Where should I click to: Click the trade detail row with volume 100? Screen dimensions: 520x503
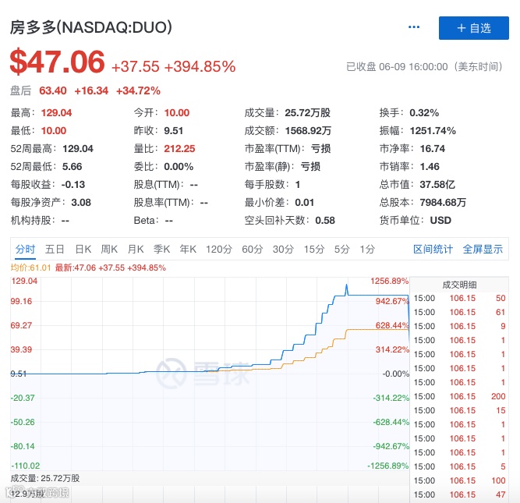(x=459, y=480)
